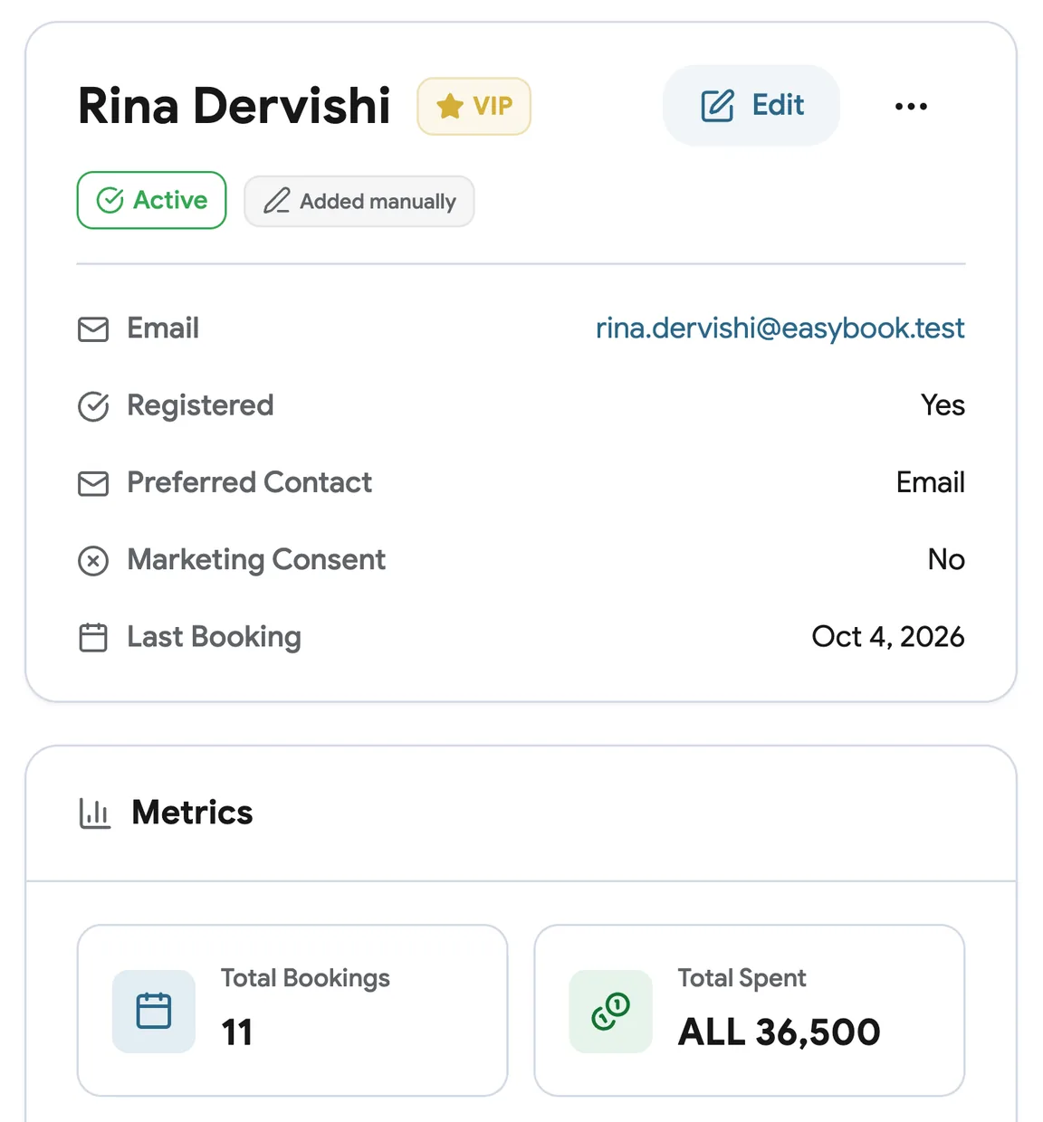Image resolution: width=1043 pixels, height=1122 pixels.
Task: Click the Total Spent label
Action: click(x=742, y=978)
